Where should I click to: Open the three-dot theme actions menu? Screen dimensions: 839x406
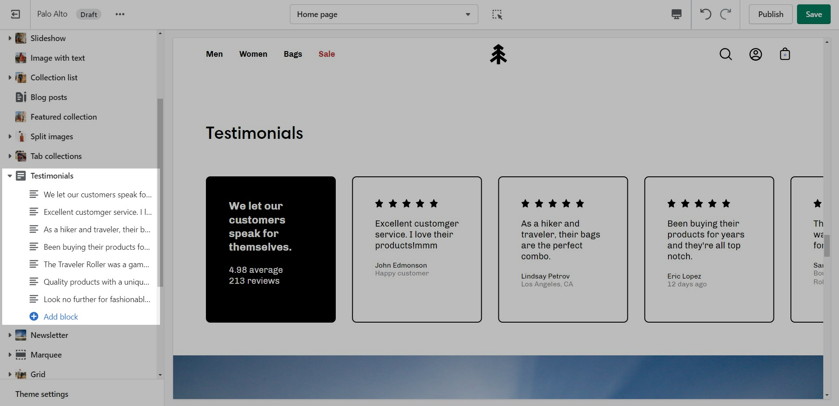pos(120,14)
